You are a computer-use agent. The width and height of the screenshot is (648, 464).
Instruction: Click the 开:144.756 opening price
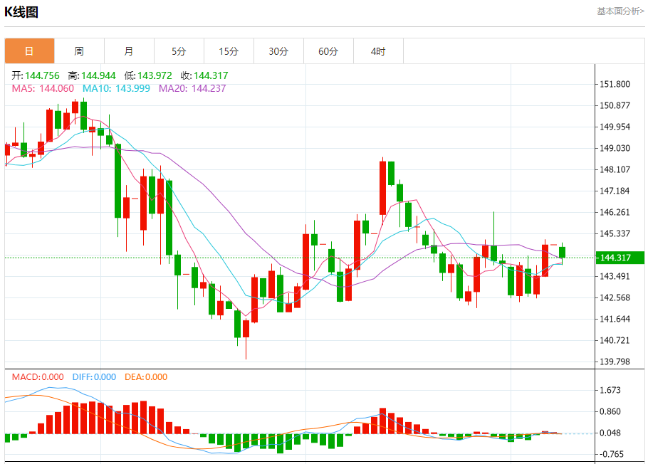(x=36, y=75)
